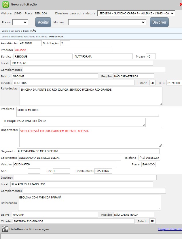Select the Produto field showing ALLIANZ

(63, 50)
